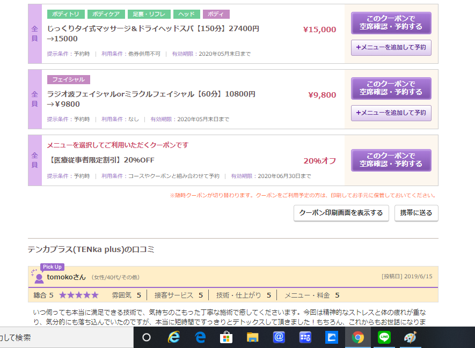
Task: Open Microsoft Edge from taskbar
Action: click(x=200, y=337)
